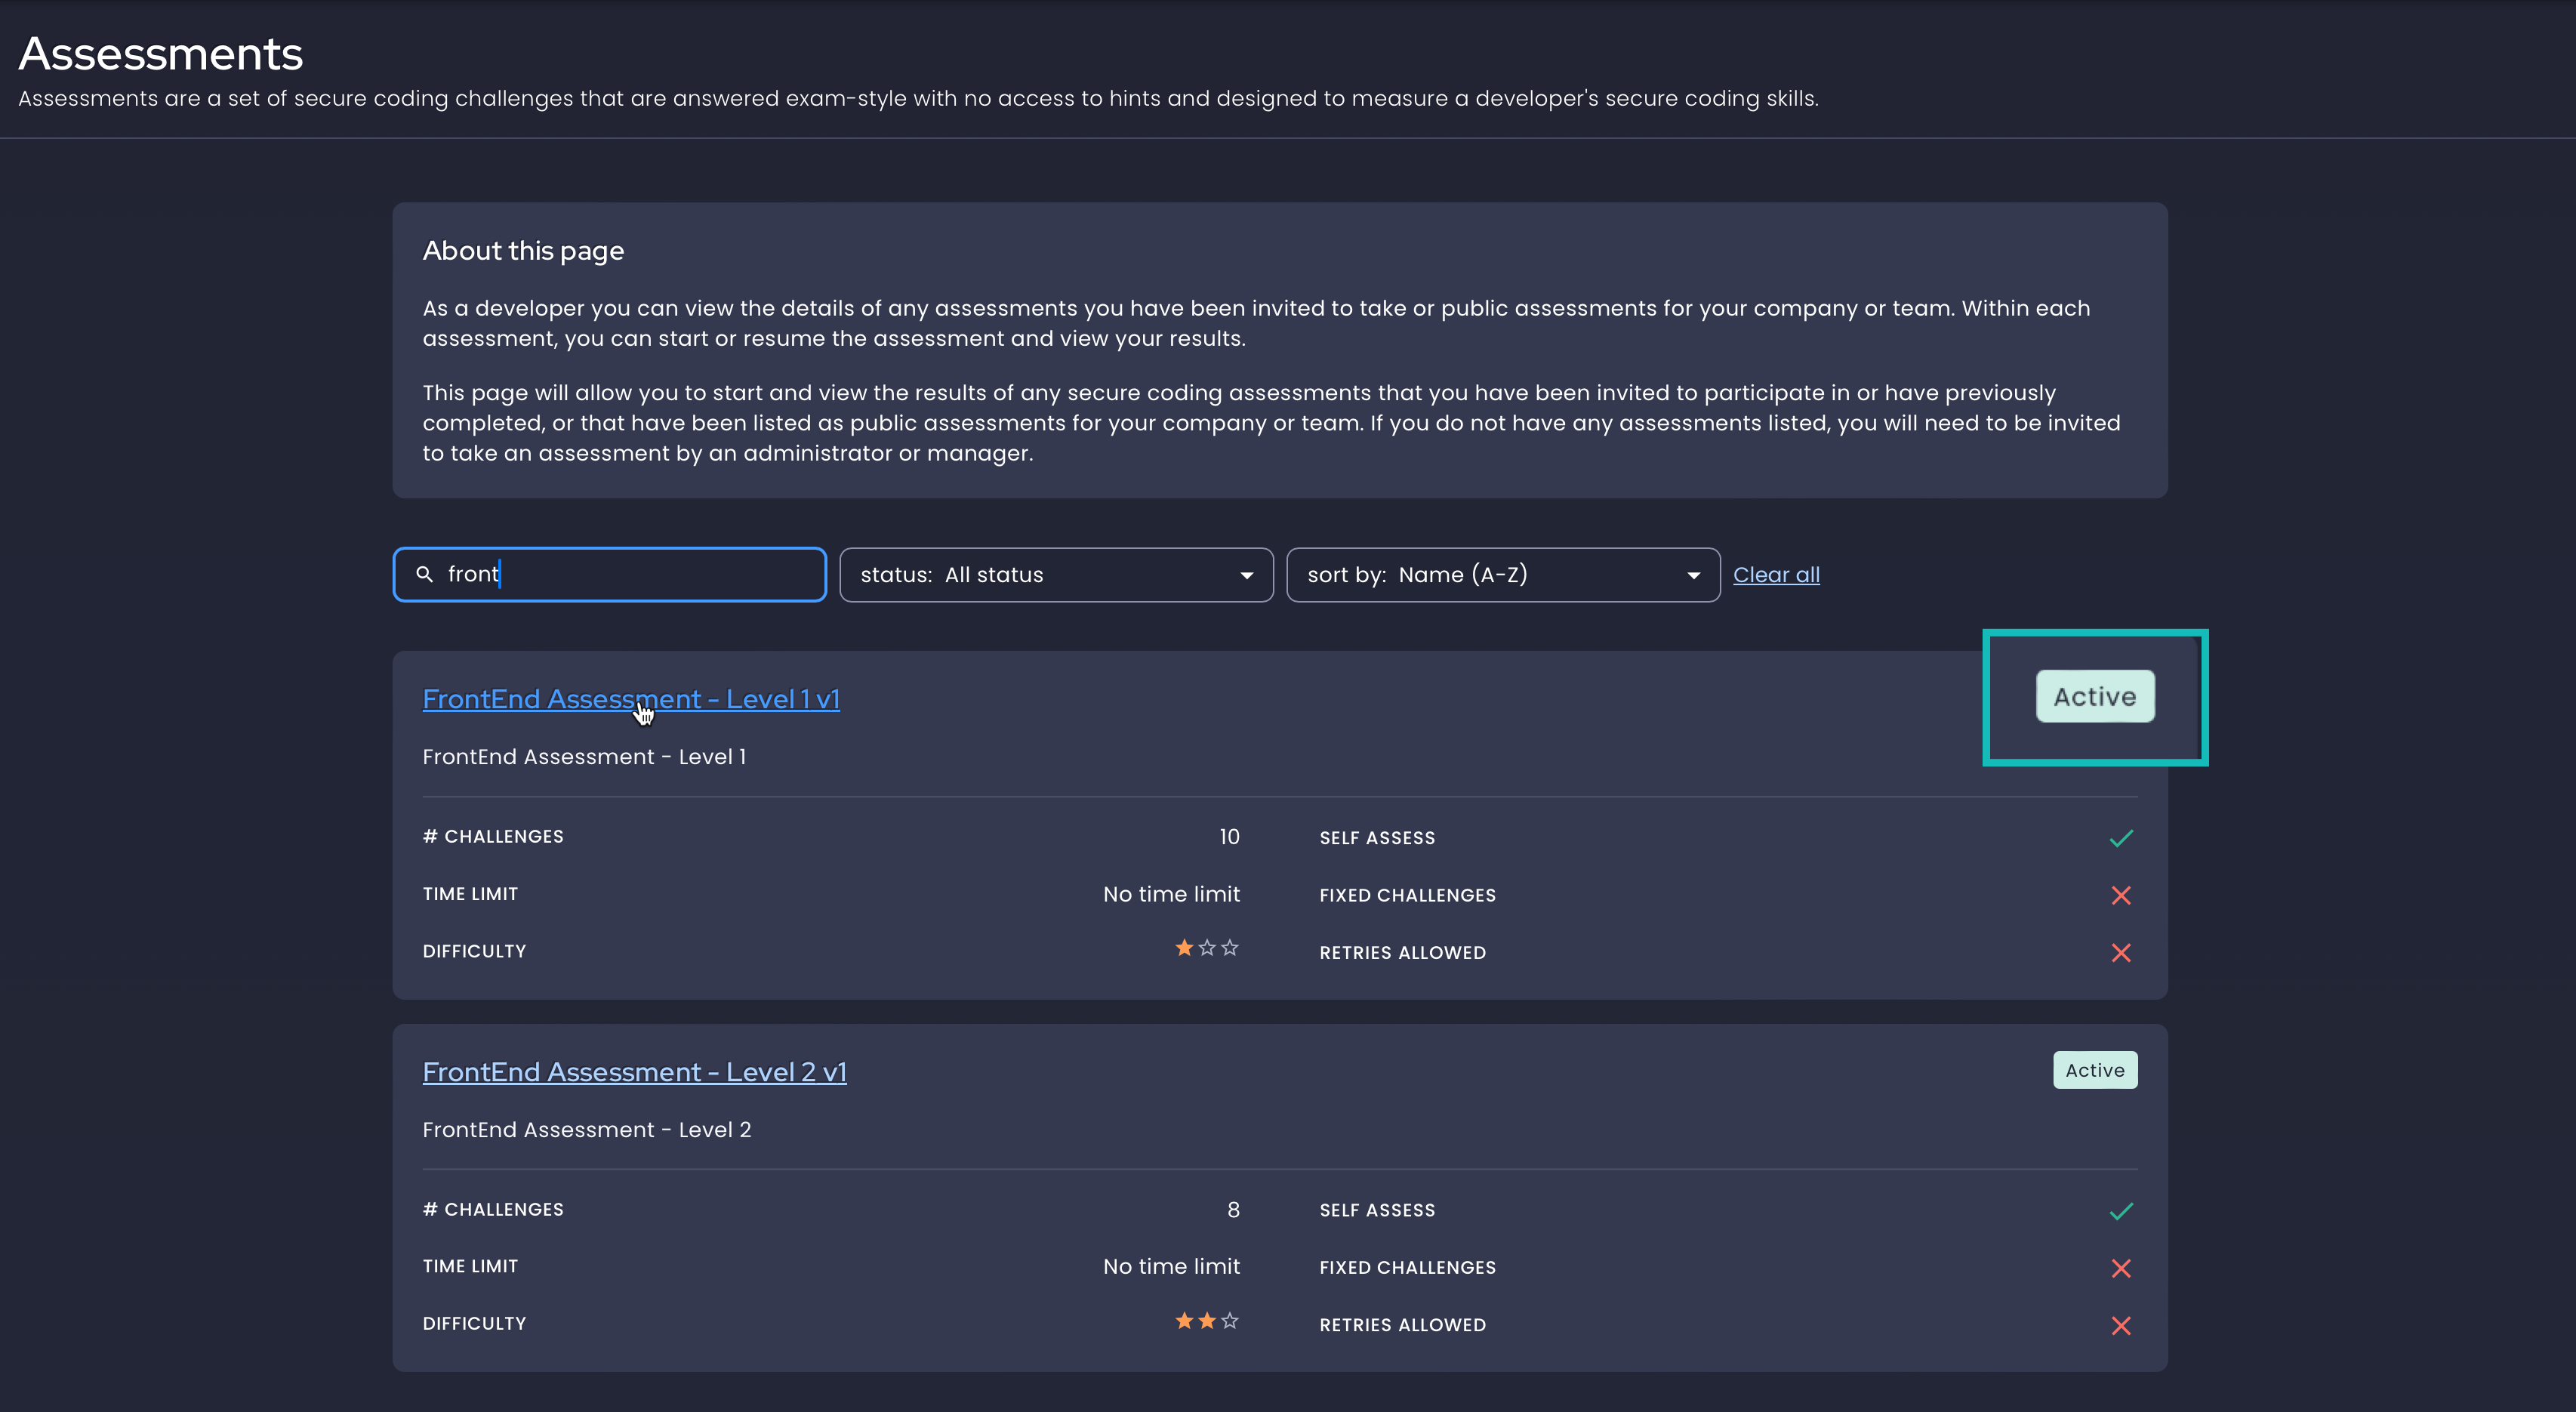
Task: Click Level 2 Fixed Challenges red cross
Action: [2121, 1268]
